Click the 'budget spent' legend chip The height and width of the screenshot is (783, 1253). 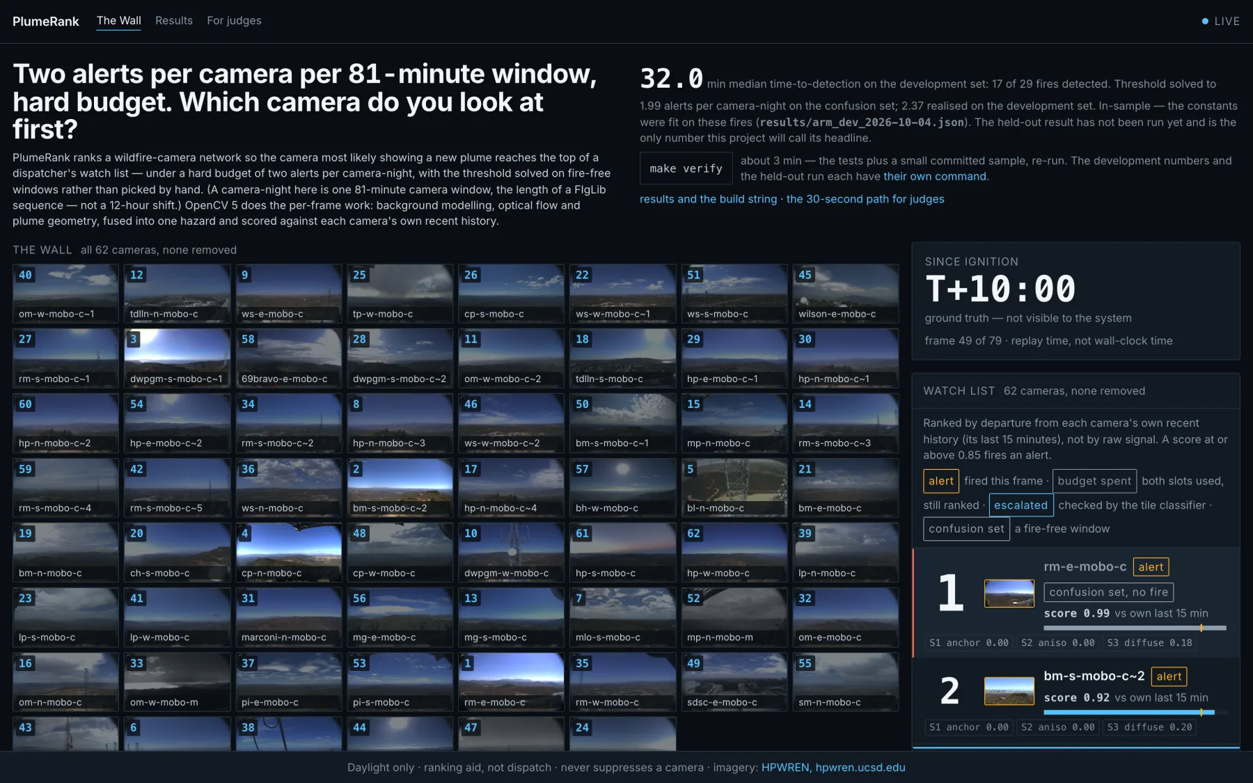click(1094, 481)
